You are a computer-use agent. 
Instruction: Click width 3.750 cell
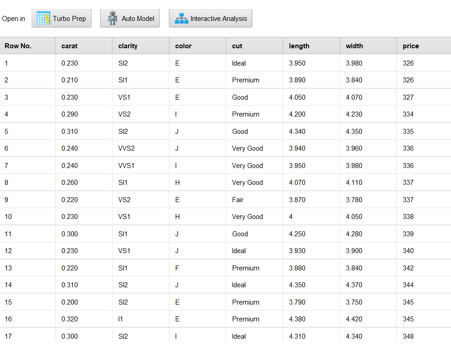click(368, 302)
